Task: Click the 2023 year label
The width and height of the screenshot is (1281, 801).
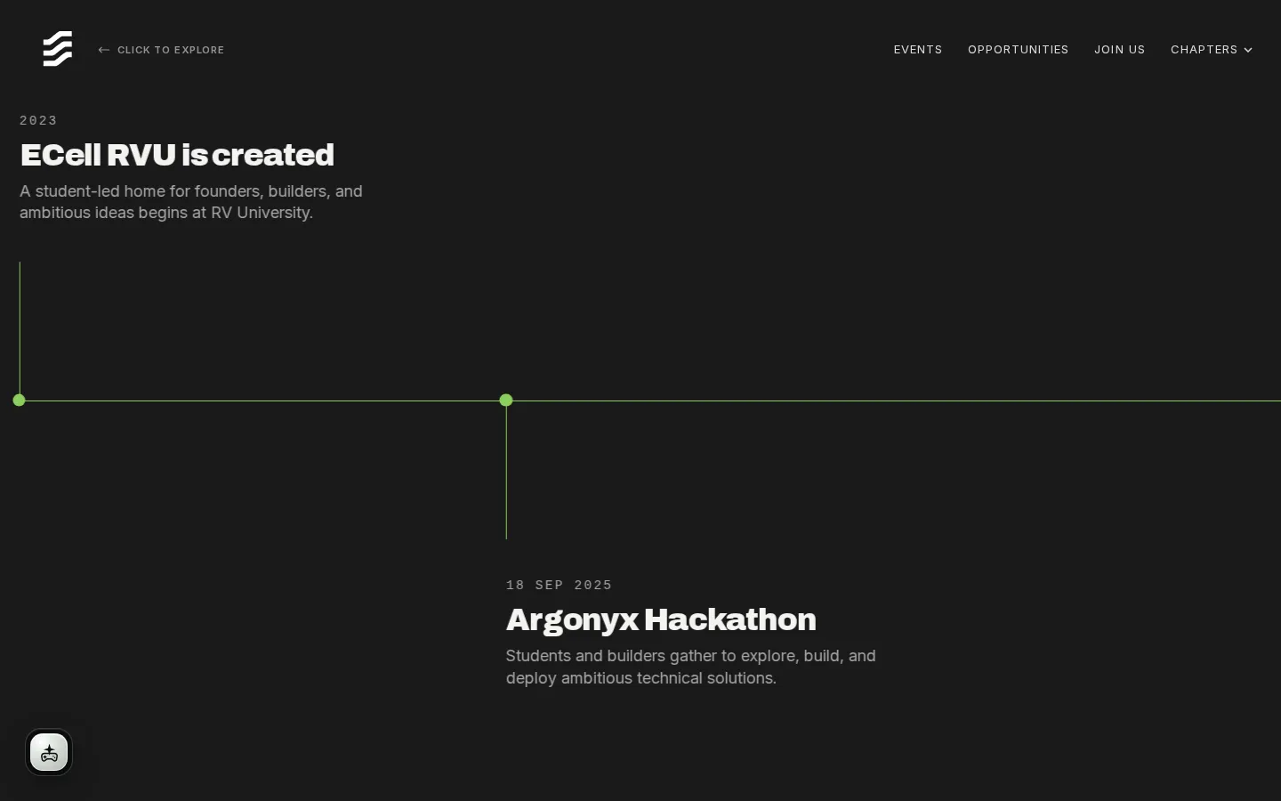Action: tap(38, 120)
